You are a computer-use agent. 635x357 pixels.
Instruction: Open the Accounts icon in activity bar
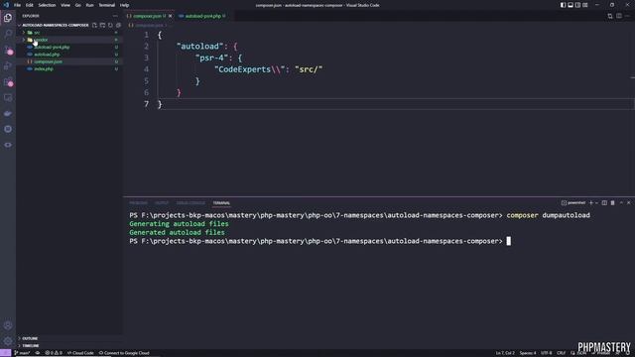[8, 325]
